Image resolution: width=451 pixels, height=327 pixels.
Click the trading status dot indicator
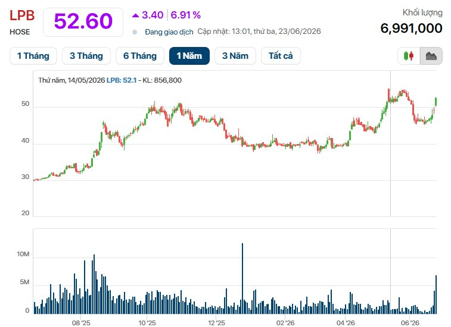pos(135,32)
